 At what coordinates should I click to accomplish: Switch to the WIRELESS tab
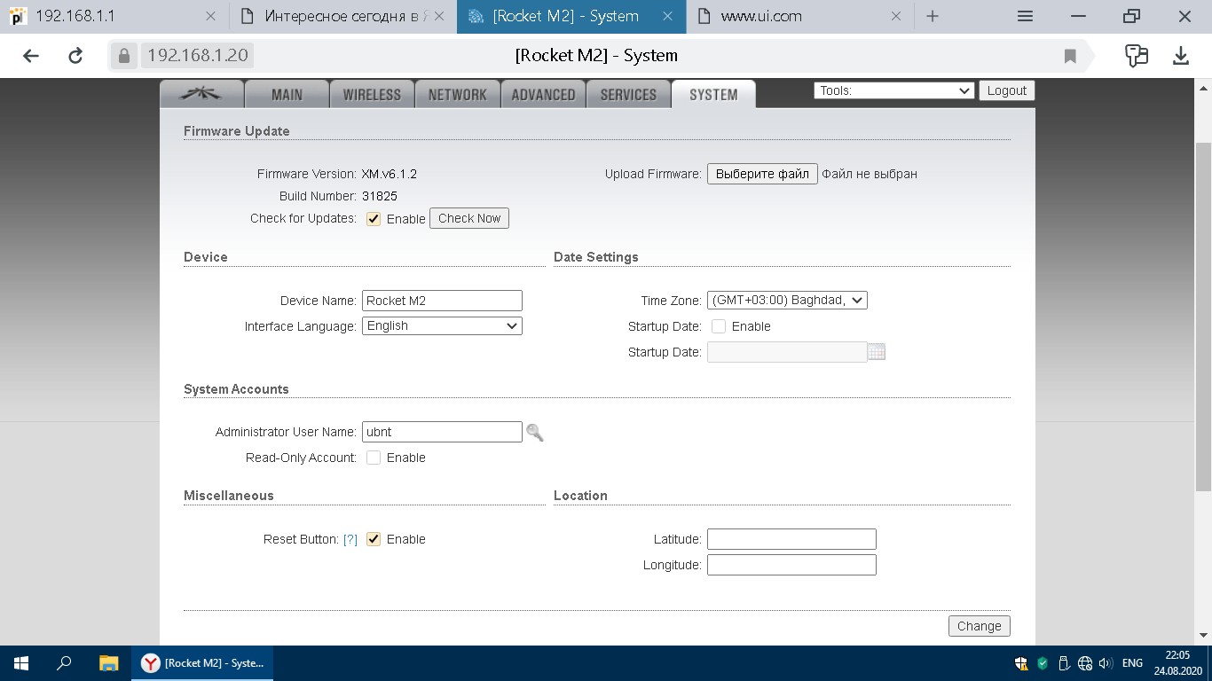tap(372, 94)
